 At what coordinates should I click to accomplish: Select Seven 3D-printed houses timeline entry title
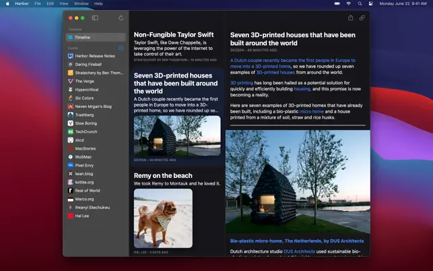tap(176, 83)
